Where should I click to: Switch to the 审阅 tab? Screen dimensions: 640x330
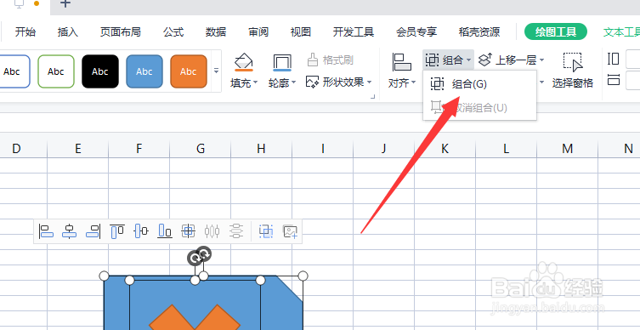tap(258, 31)
